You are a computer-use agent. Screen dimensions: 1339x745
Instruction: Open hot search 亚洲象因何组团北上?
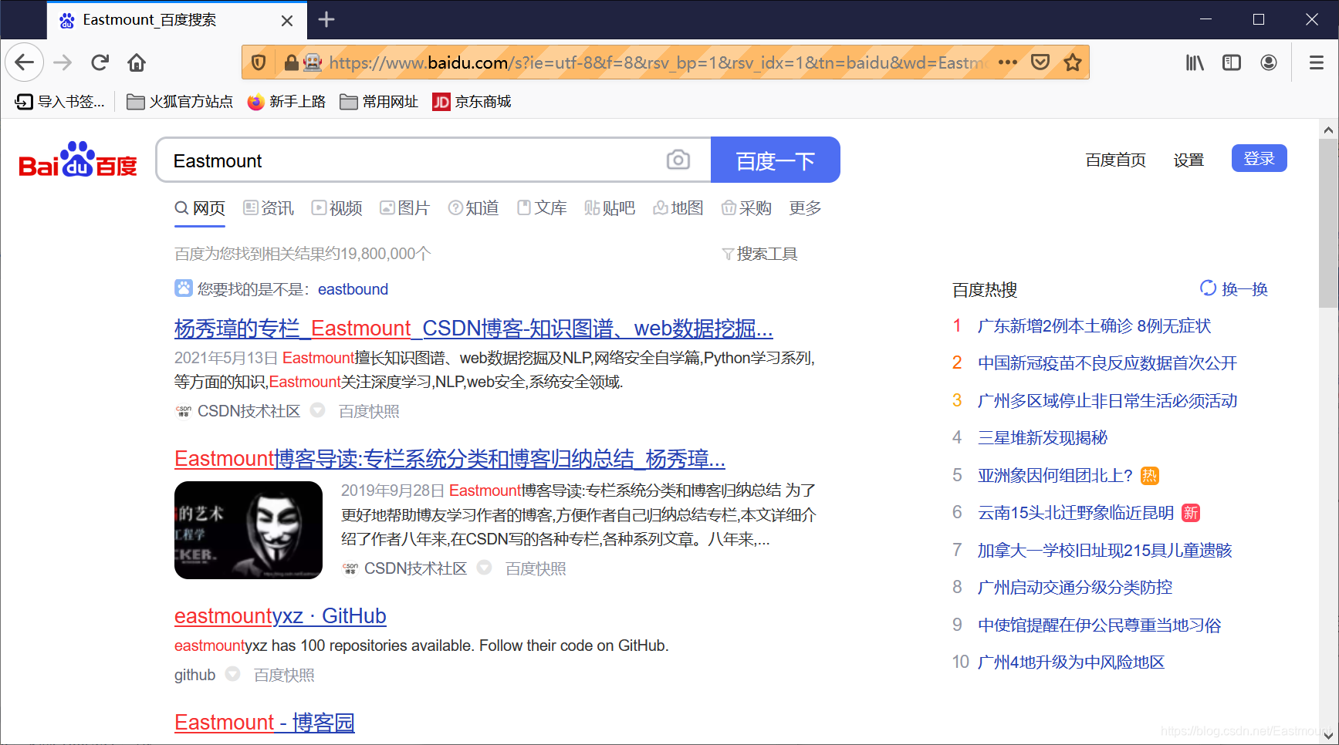tap(1055, 476)
